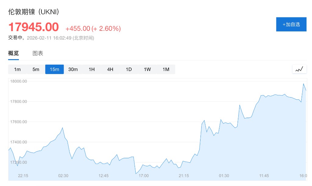
Task: Choose the 15m timeframe button
Action: tap(55, 69)
